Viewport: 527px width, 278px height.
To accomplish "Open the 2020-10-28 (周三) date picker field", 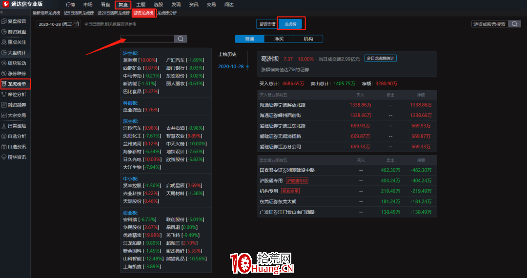I will point(59,24).
